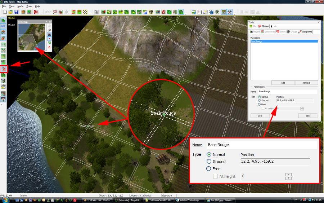324x203 pixels.
Task: Open the View menu
Action: [x=12, y=6]
